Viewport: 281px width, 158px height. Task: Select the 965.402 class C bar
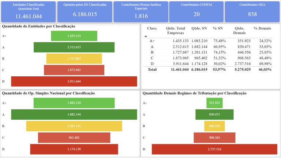pos(74,137)
